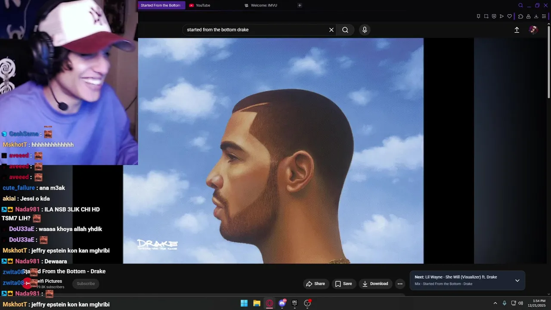Viewport: 551px width, 310px height.
Task: Click the send/flow arrow icon
Action: click(501, 16)
